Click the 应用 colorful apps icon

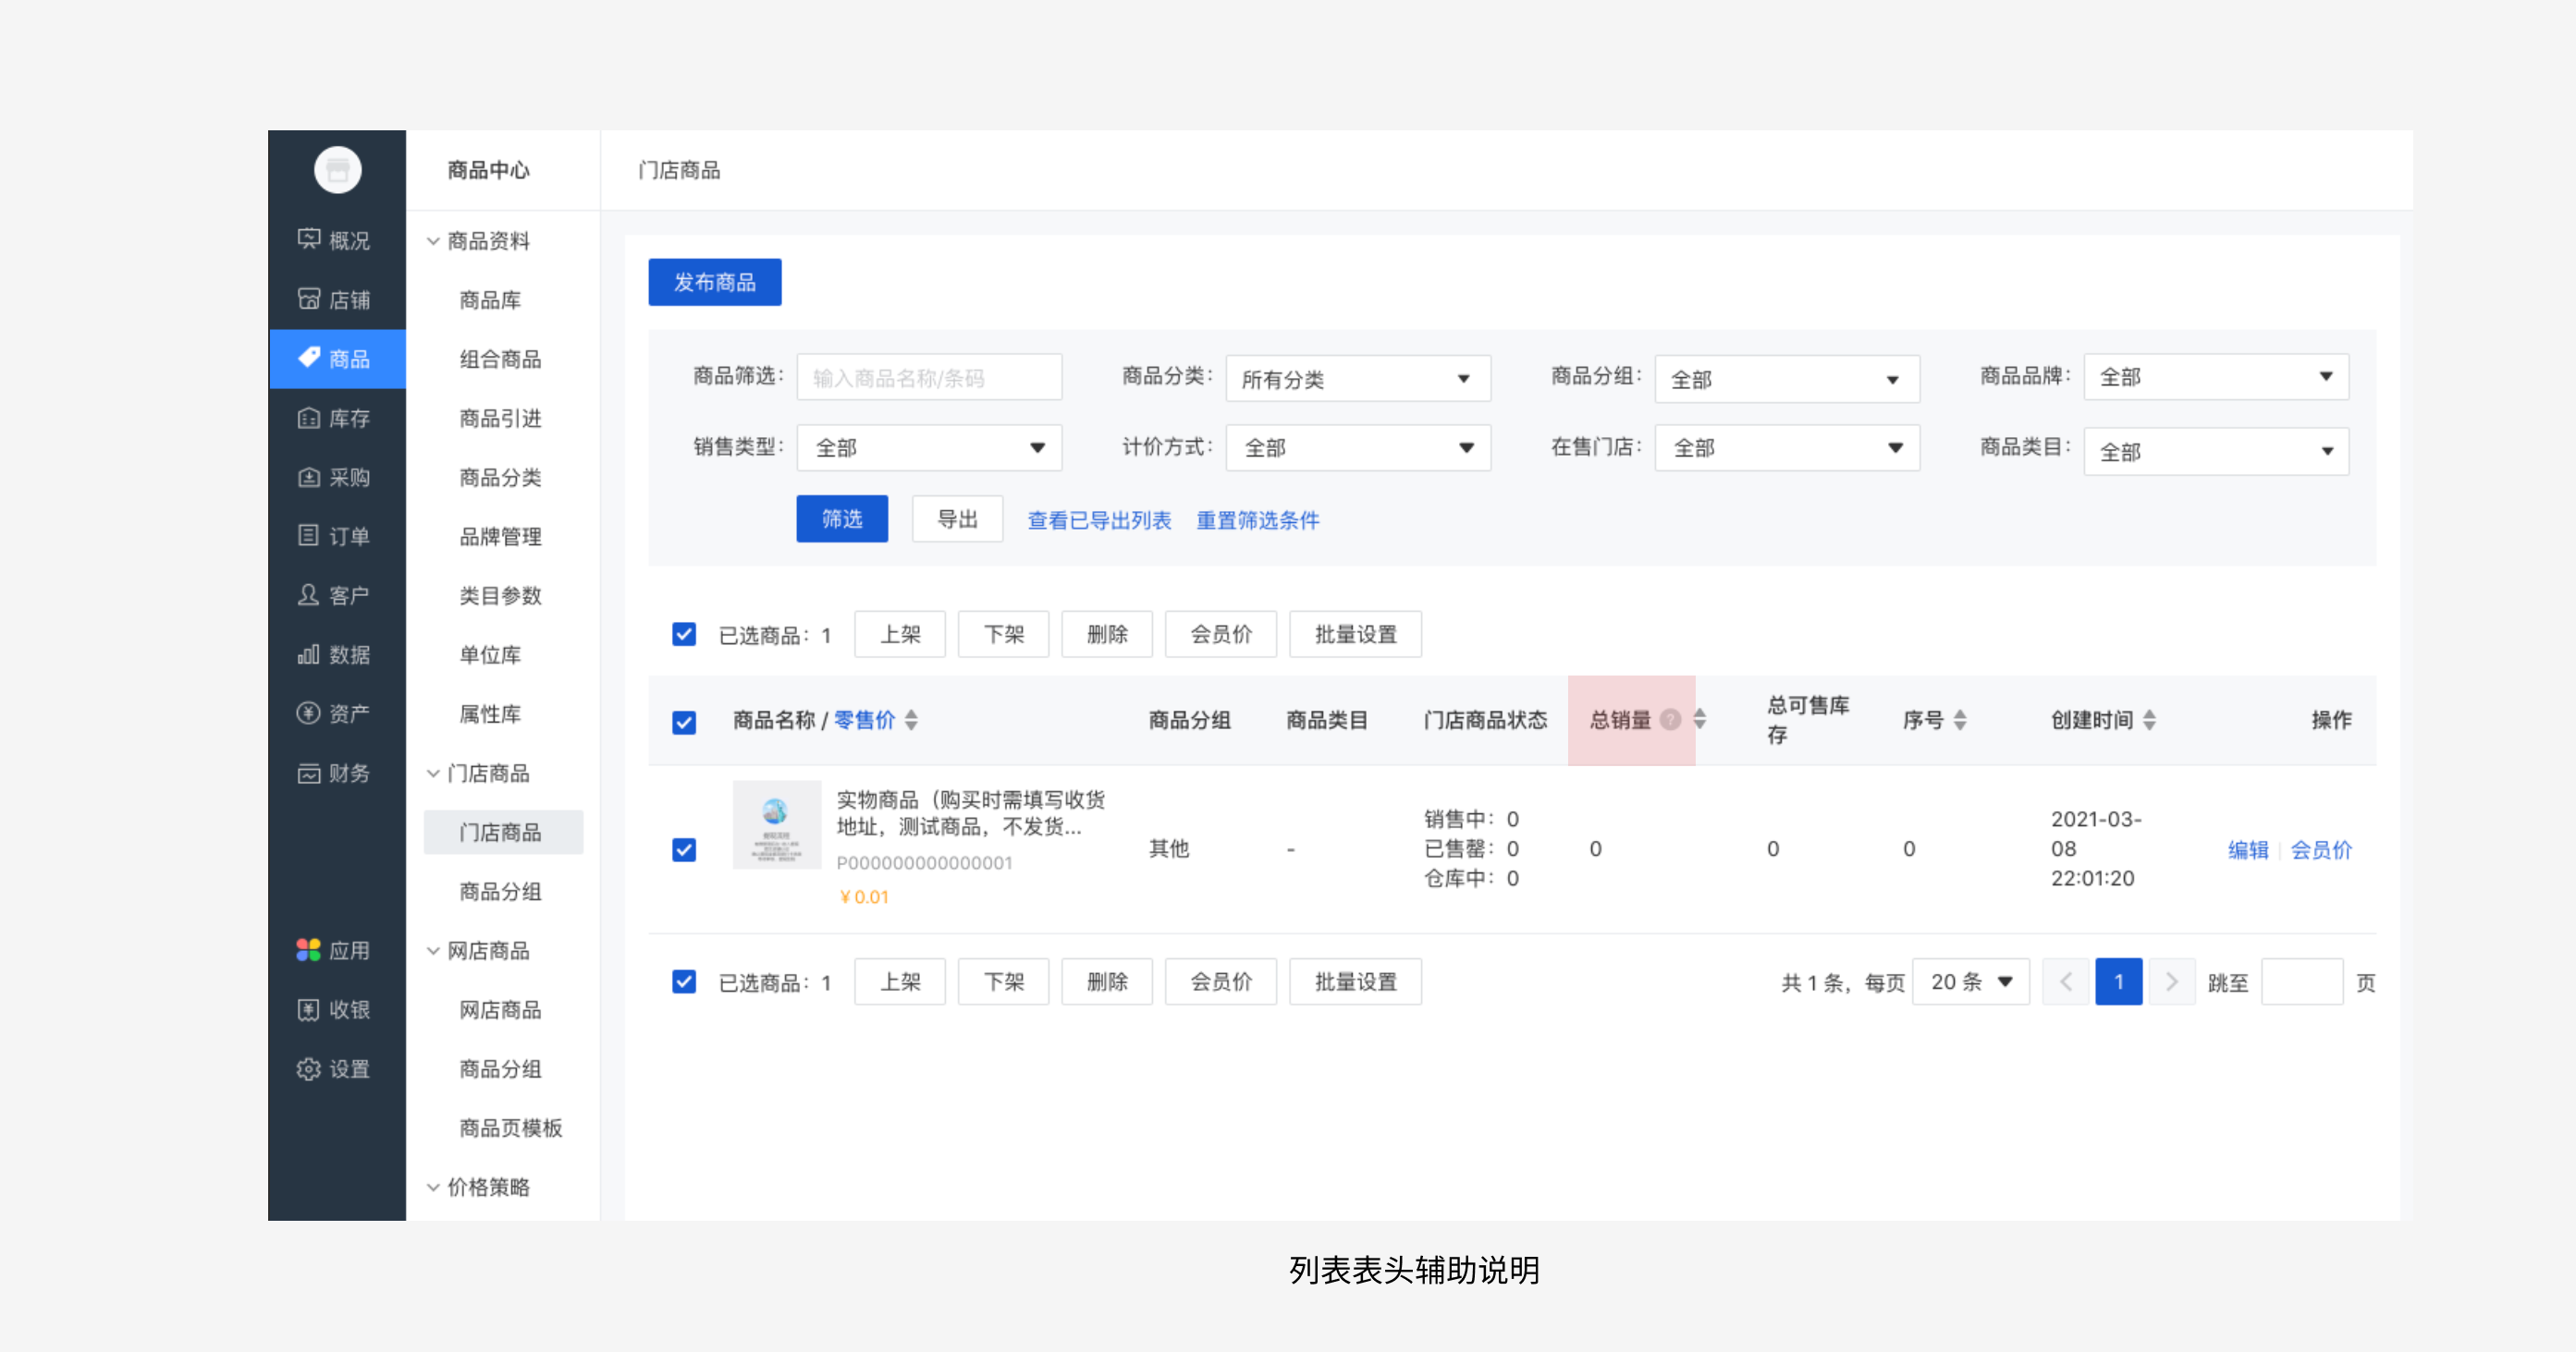309,950
